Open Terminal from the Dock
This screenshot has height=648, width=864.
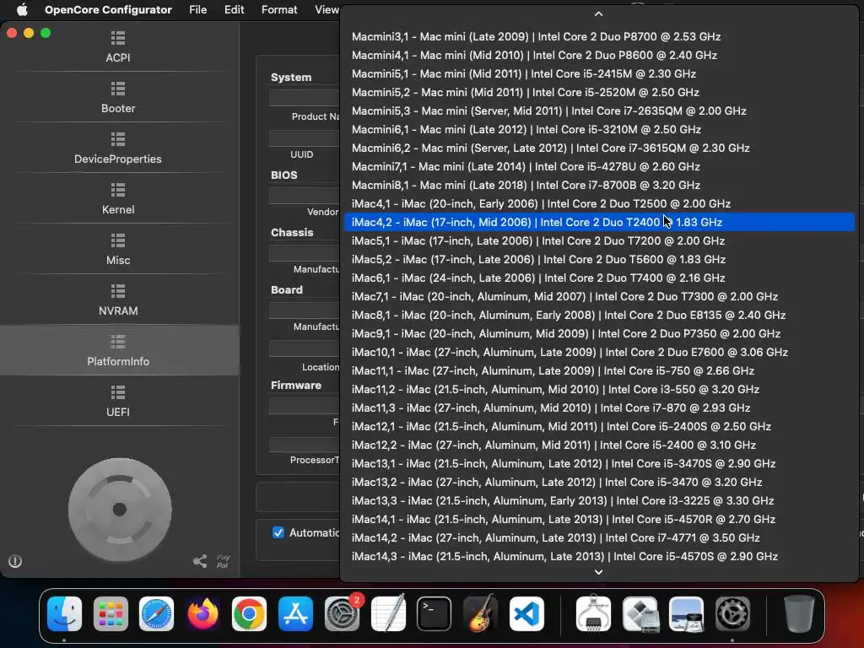[435, 613]
